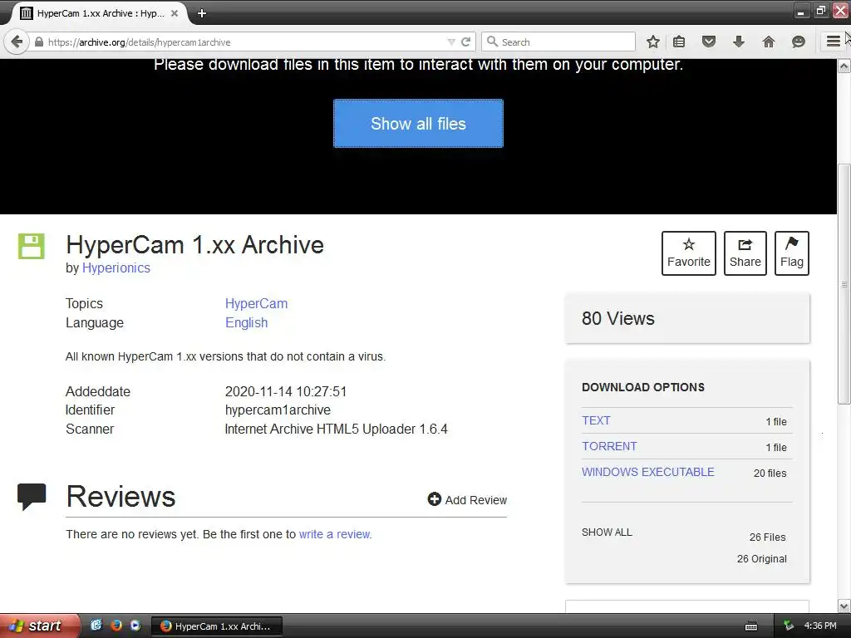This screenshot has height=638, width=851.
Task: Click the on-screen keyboard tray icon
Action: pyautogui.click(x=751, y=626)
